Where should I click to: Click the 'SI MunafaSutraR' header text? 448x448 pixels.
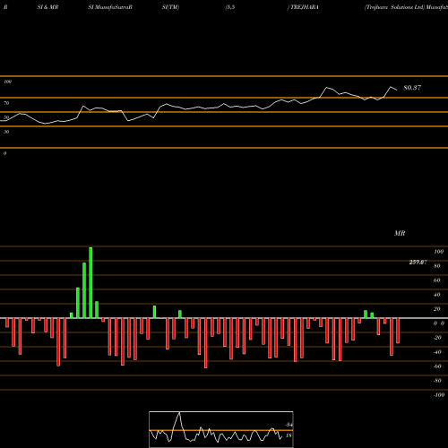[110, 7]
